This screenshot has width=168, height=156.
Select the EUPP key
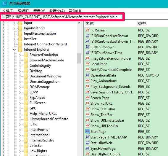[x=34, y=92]
